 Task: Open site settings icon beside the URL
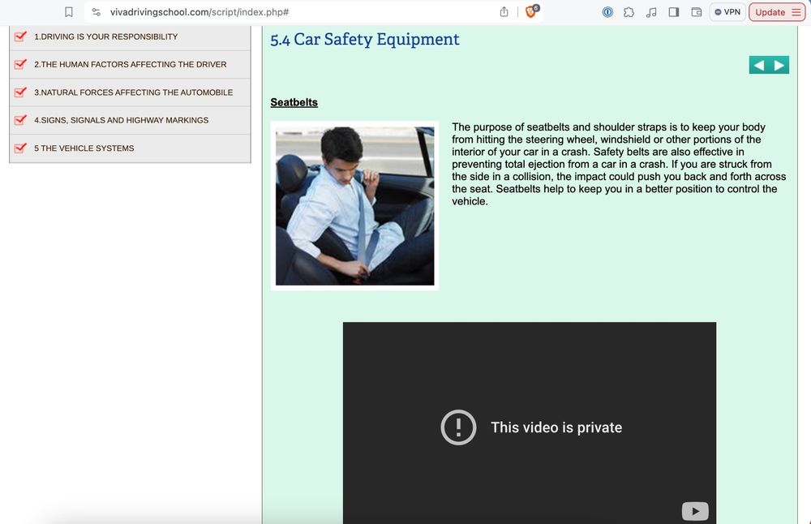(96, 12)
